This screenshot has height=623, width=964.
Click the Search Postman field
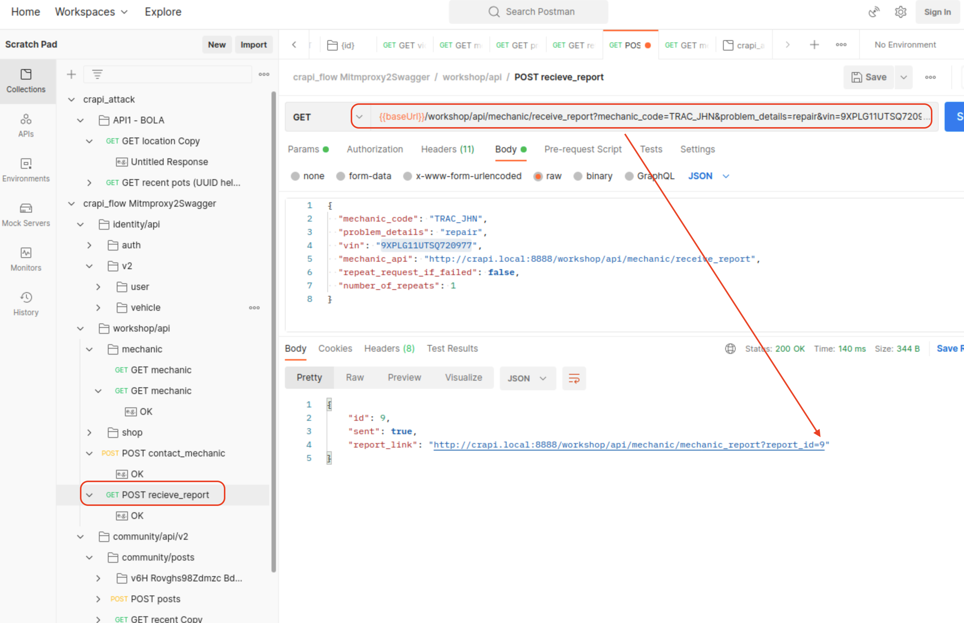(x=528, y=12)
